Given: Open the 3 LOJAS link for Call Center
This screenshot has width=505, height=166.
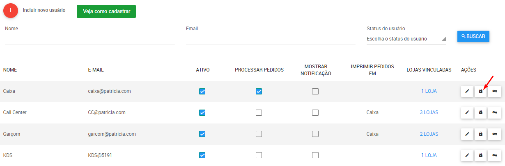Looking at the screenshot, I should pos(429,112).
